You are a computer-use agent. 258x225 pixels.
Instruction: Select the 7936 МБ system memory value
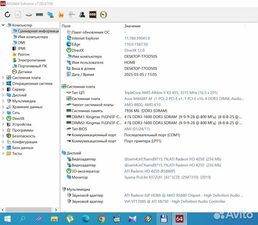coord(146,111)
